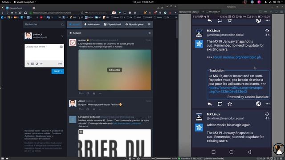The width and height of the screenshot is (285, 160).
Task: Boost ra-mon's garden photo post
Action: pyautogui.click(x=88, y=93)
